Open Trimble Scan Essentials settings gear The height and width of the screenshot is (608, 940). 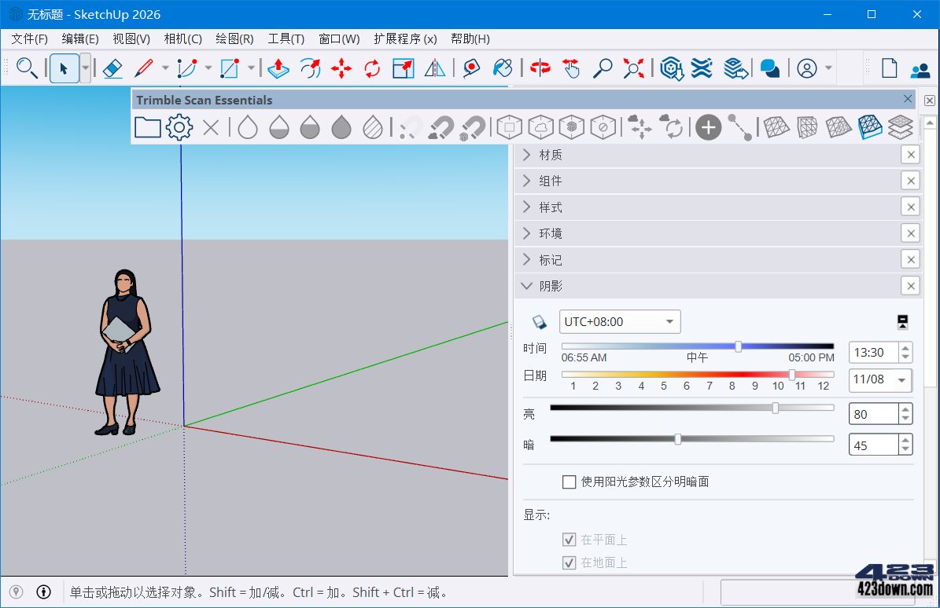179,126
